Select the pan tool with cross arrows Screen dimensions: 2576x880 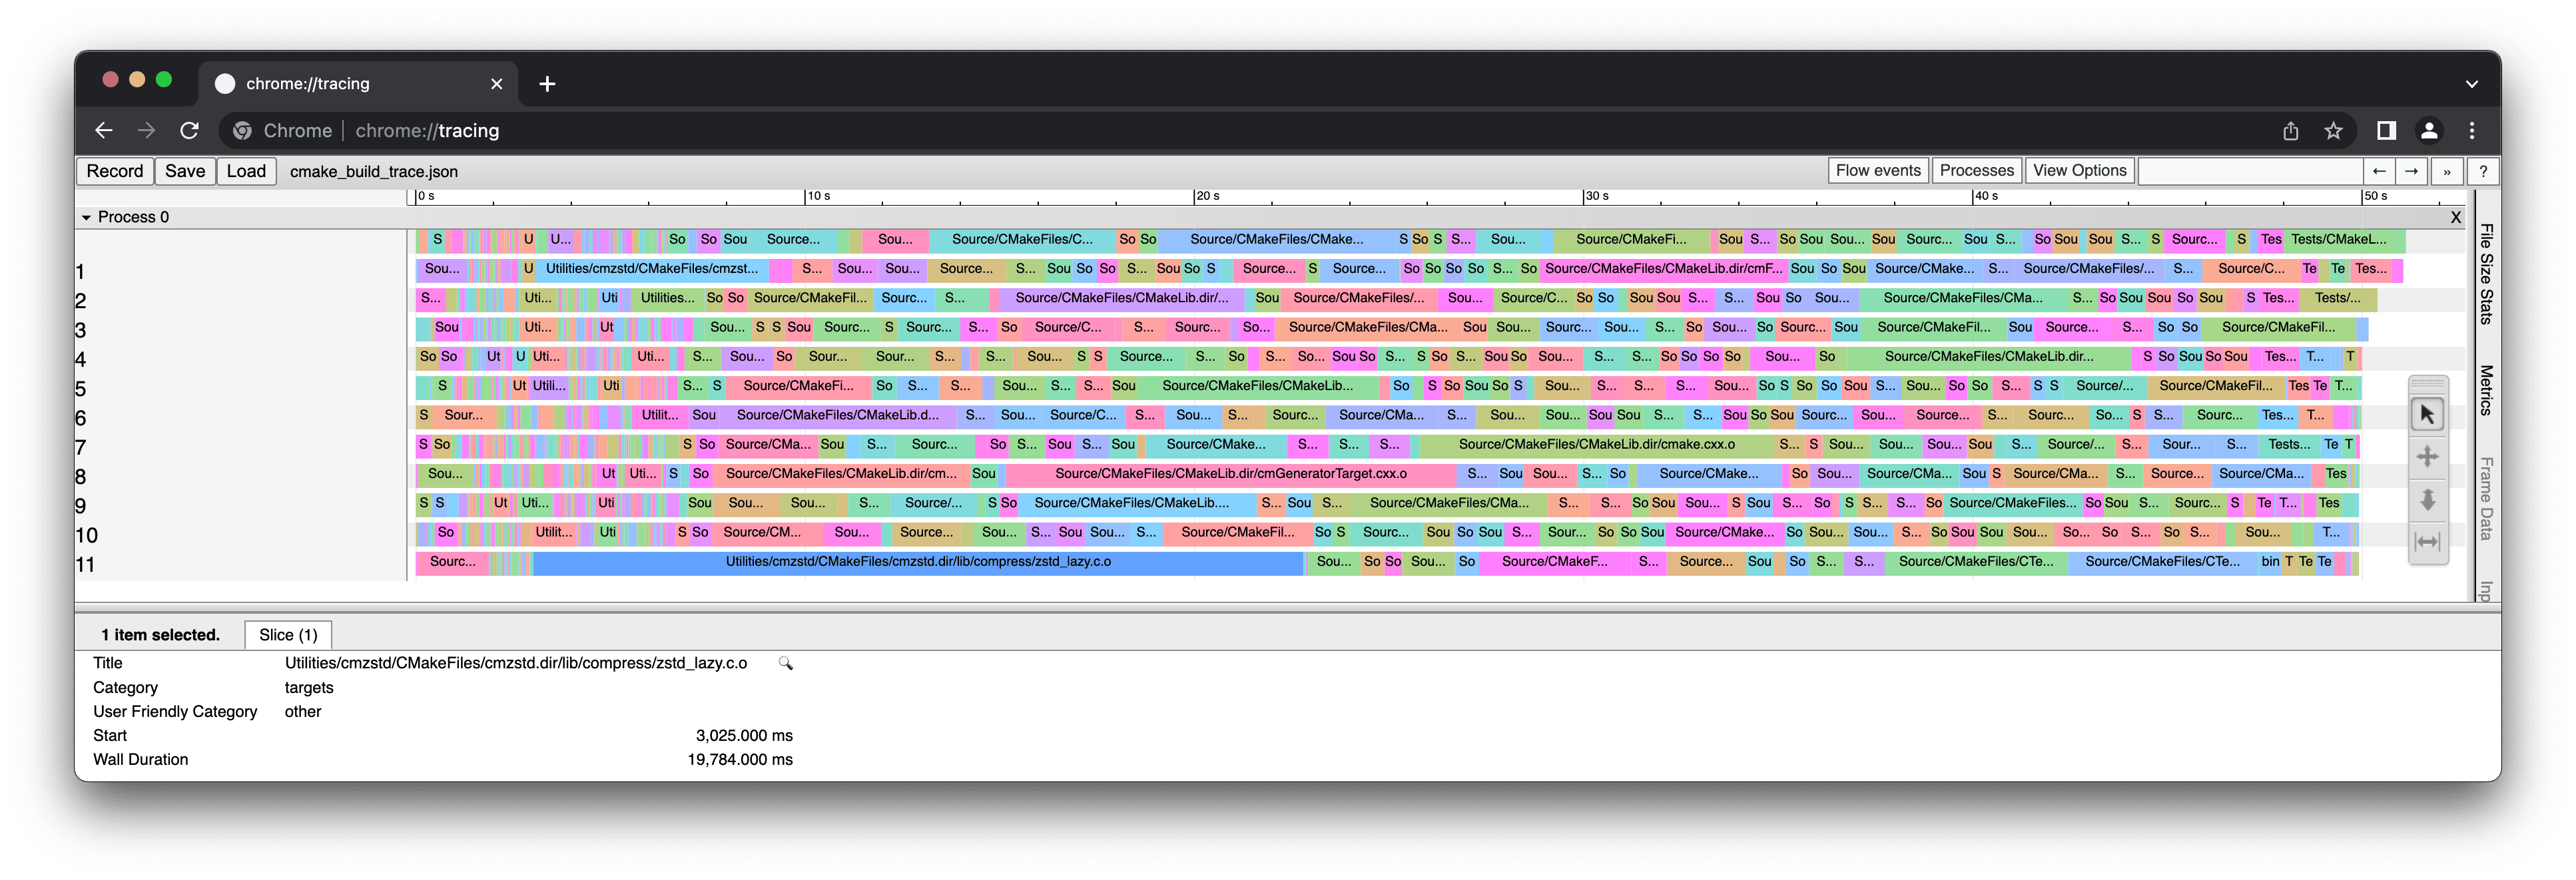[2427, 457]
